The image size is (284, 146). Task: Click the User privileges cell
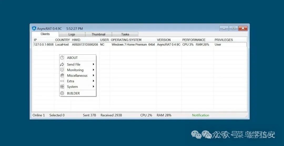click(x=218, y=44)
